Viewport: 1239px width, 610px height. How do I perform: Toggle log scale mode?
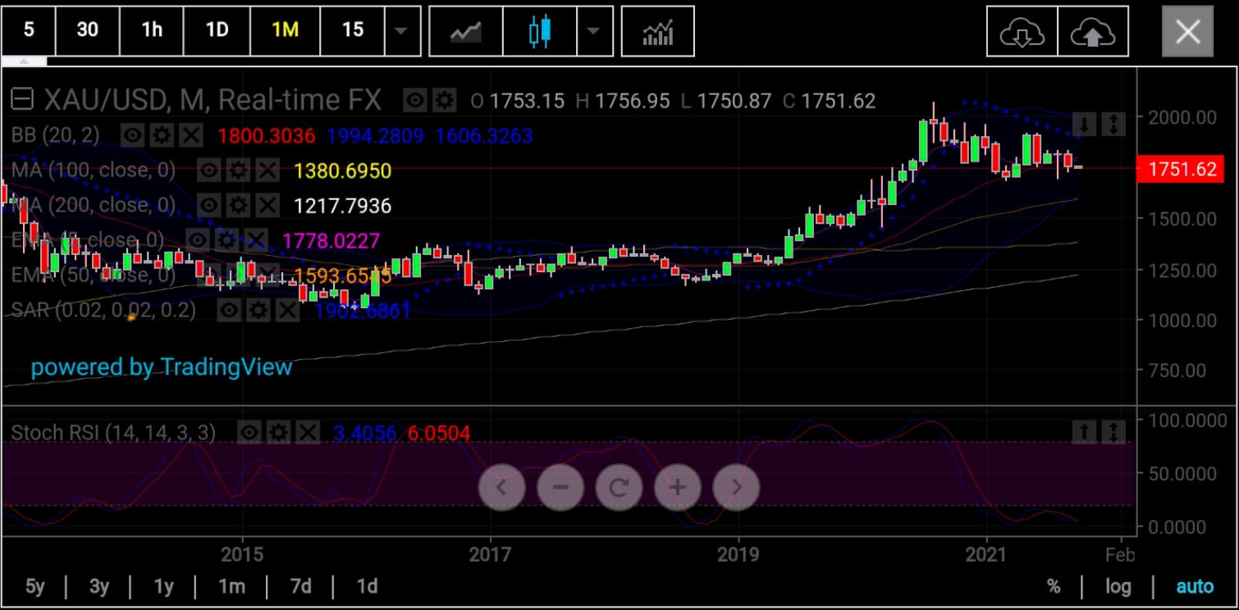click(x=1118, y=586)
